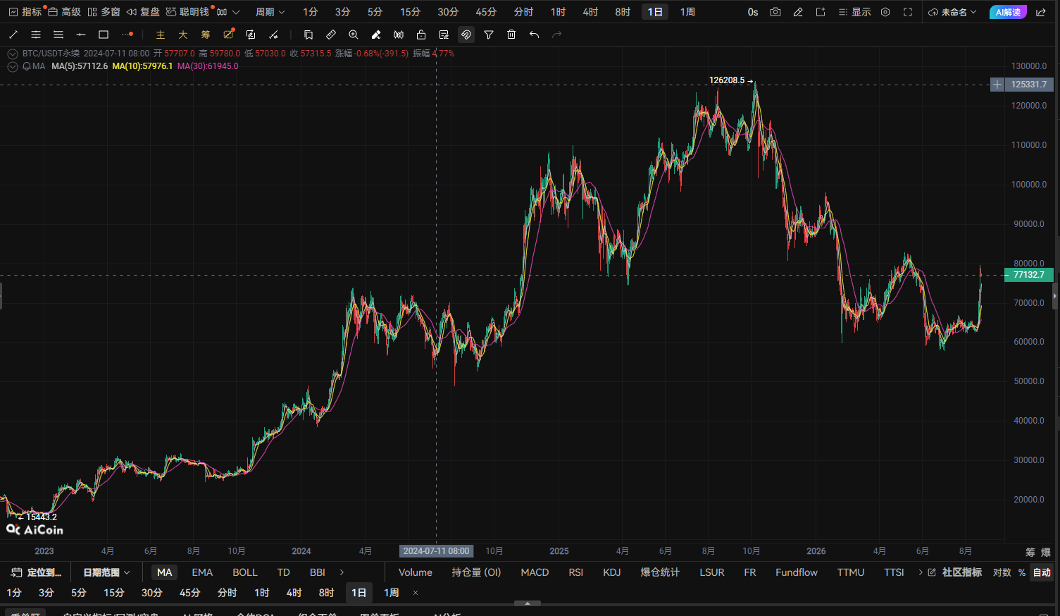The height and width of the screenshot is (616, 1060).
Task: Select the eraser tool in drawing toolbar
Action: pyautogui.click(x=376, y=35)
